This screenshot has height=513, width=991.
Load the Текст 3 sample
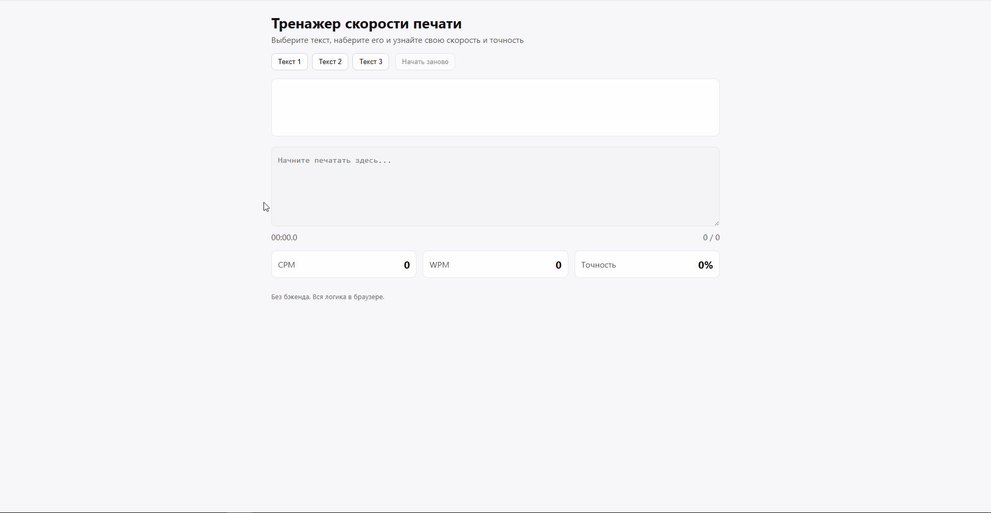point(370,61)
